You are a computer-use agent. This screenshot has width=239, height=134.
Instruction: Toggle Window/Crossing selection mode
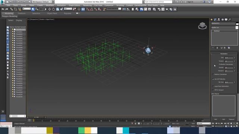45,9
